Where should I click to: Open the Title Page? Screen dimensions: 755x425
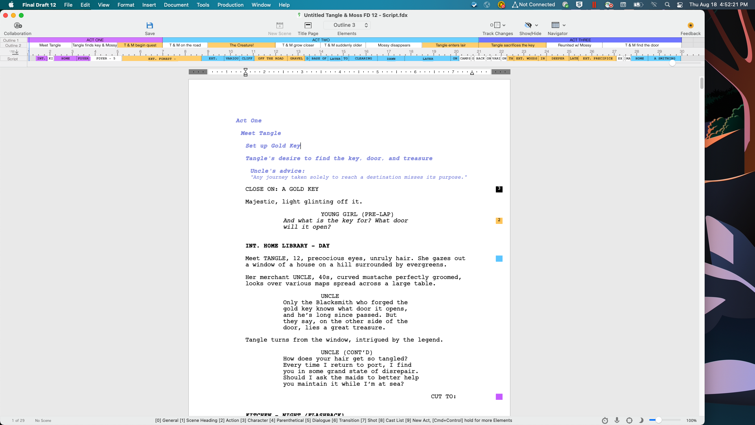pyautogui.click(x=308, y=25)
